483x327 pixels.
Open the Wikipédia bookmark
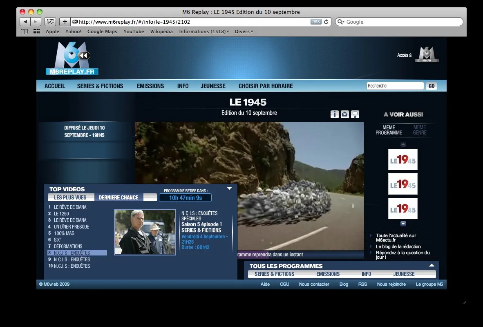[161, 31]
